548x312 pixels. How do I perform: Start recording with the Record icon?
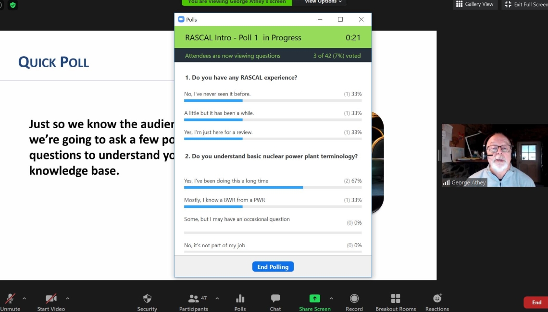[354, 299]
